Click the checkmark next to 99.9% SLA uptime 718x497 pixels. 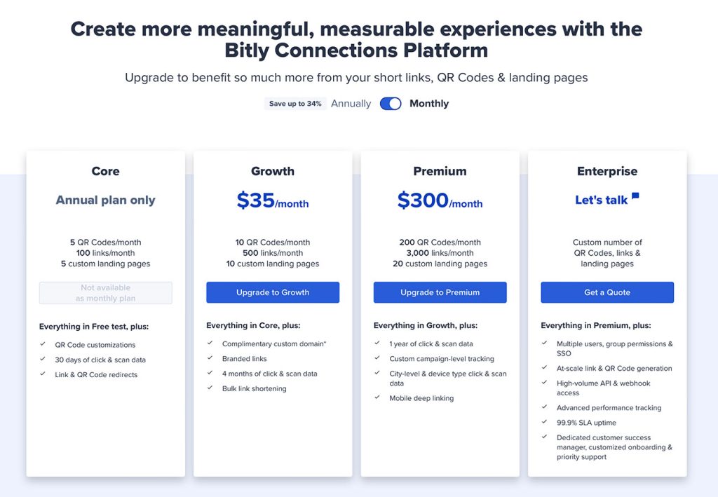(x=544, y=422)
